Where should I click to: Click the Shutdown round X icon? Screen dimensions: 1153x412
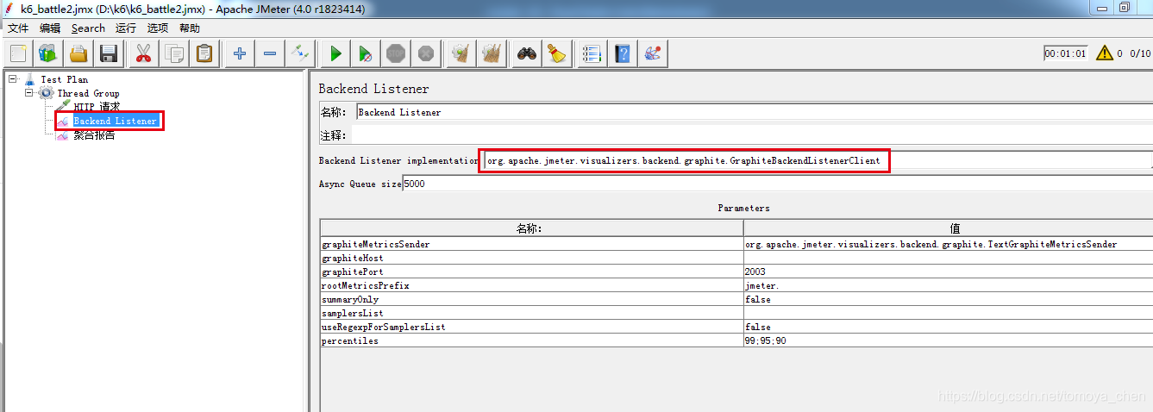tap(426, 53)
